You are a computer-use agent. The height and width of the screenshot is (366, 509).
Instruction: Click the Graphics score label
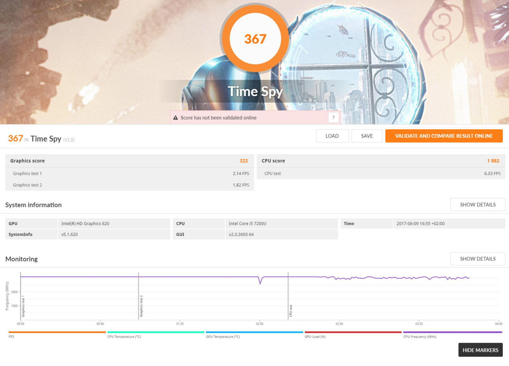click(27, 161)
